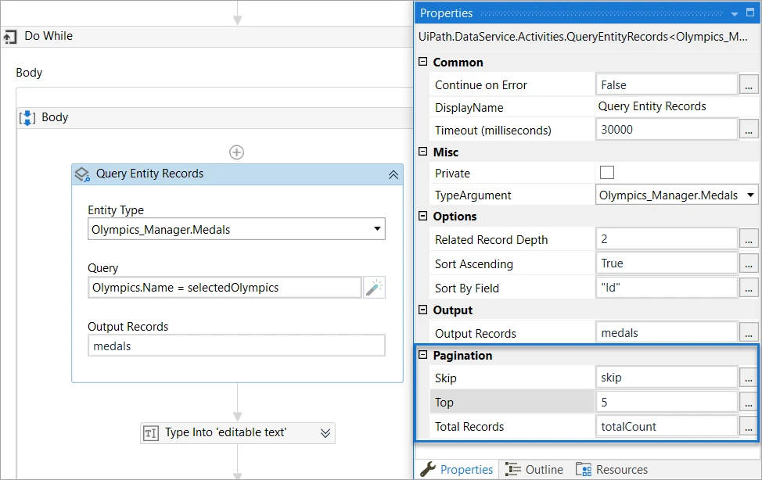
Task: Open the TypeArgument dropdown
Action: point(750,195)
